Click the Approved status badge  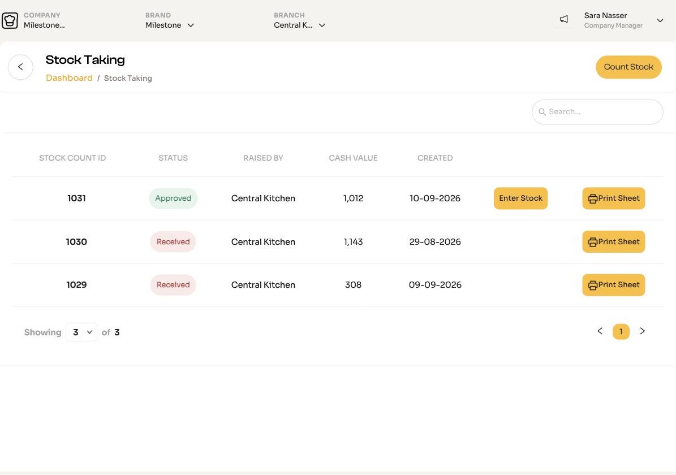coord(173,198)
